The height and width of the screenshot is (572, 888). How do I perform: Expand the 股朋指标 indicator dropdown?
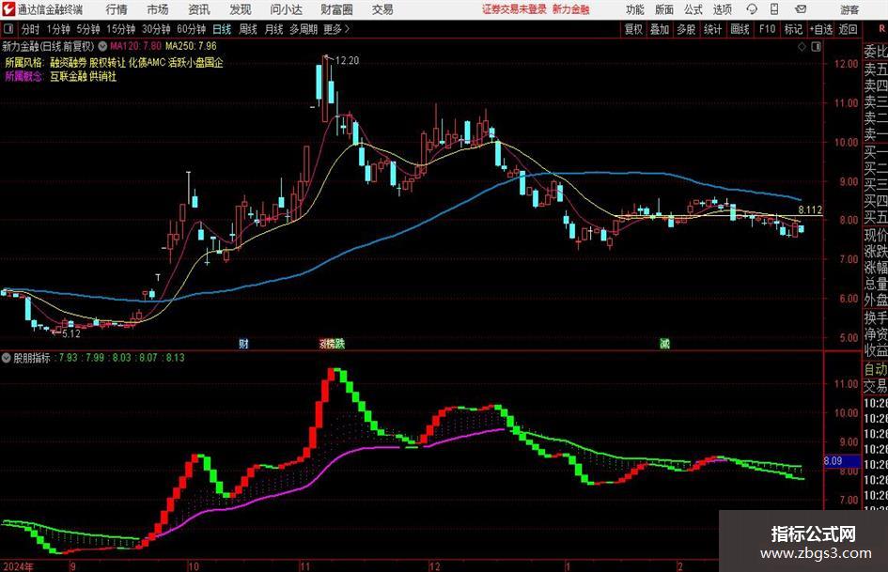(7, 358)
